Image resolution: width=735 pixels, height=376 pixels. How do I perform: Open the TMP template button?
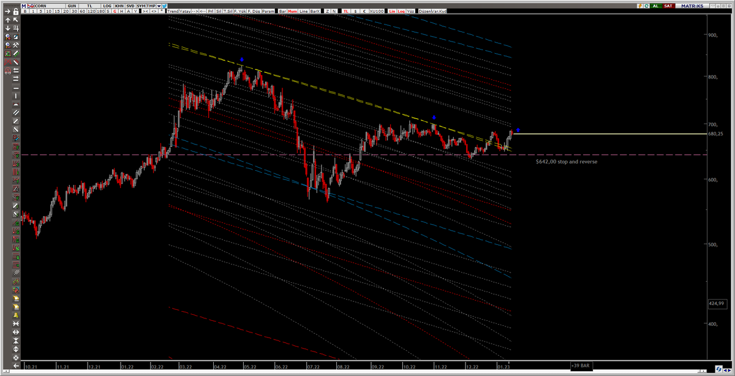151,6
